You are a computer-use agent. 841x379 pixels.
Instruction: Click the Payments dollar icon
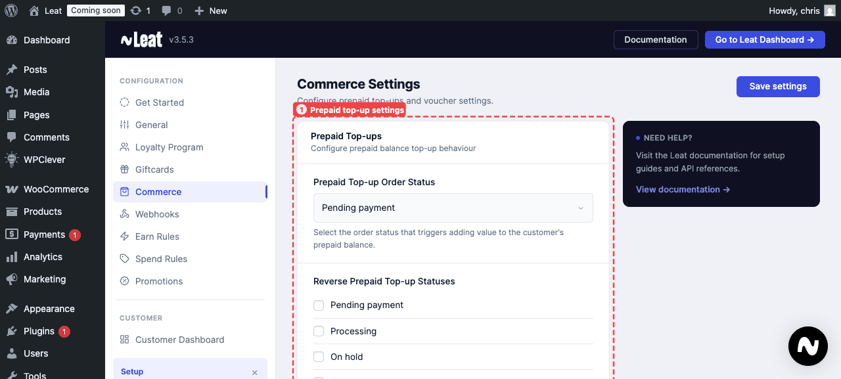point(12,234)
